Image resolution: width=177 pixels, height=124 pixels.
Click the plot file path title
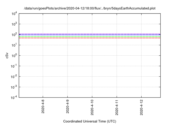point(90,8)
